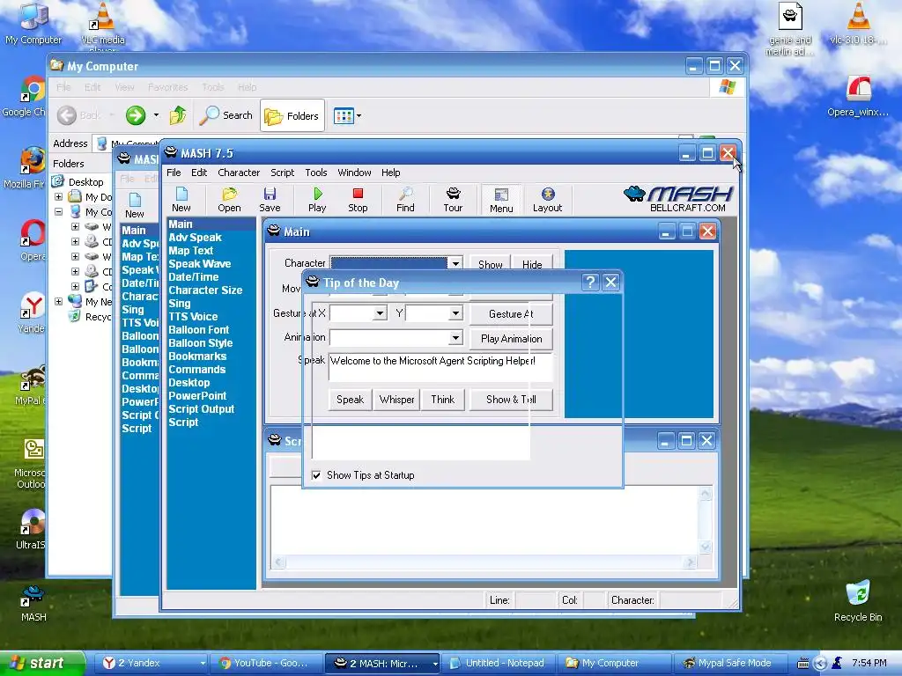
Task: Click the Show character button
Action: click(x=490, y=264)
